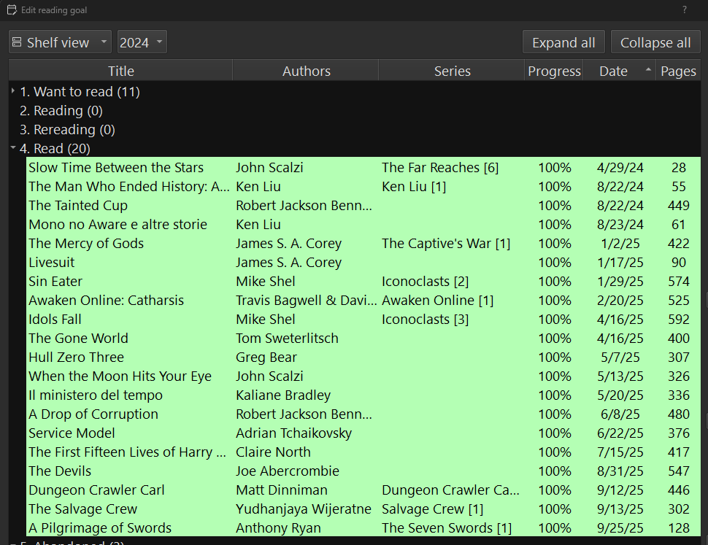
Task: Sort by the Title column header
Action: click(x=120, y=71)
